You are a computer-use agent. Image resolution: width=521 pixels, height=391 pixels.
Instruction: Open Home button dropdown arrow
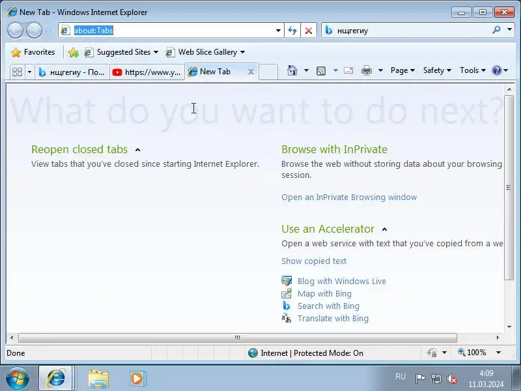coord(306,70)
